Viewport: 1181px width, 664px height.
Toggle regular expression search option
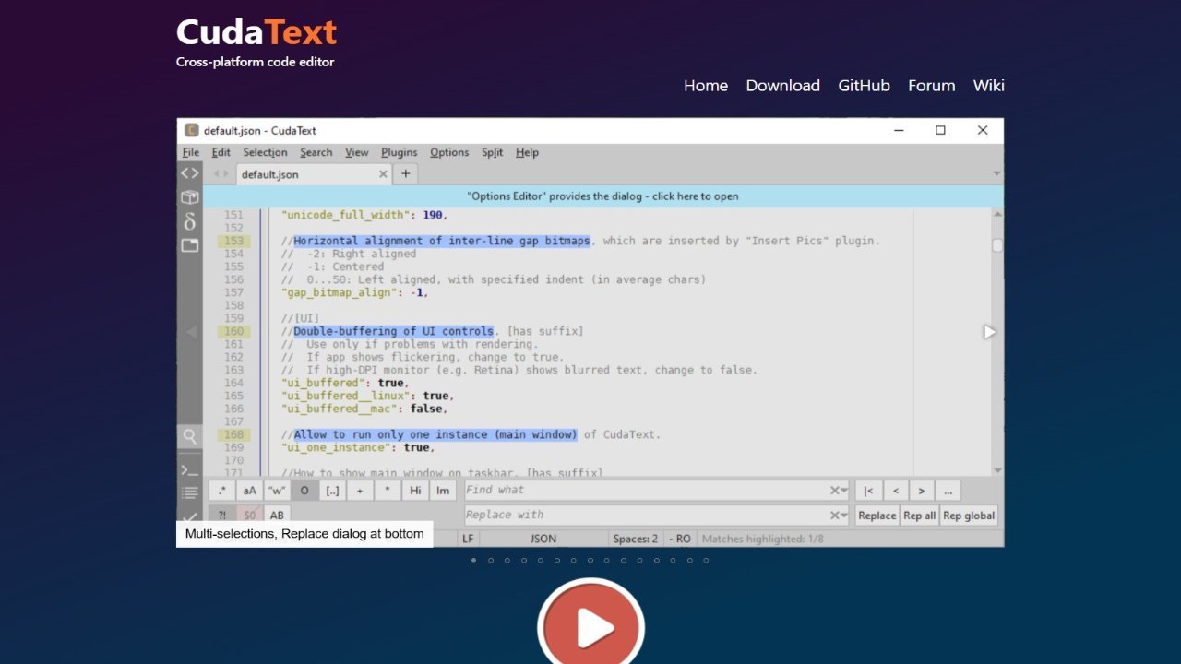tap(221, 491)
